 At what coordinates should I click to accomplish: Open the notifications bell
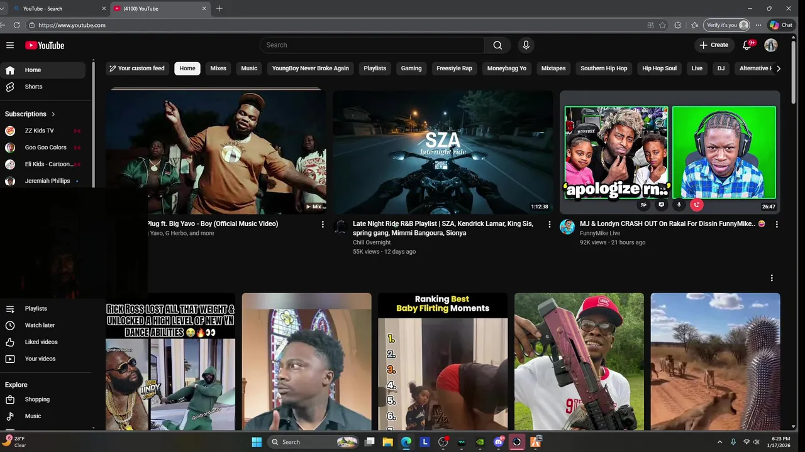point(747,45)
